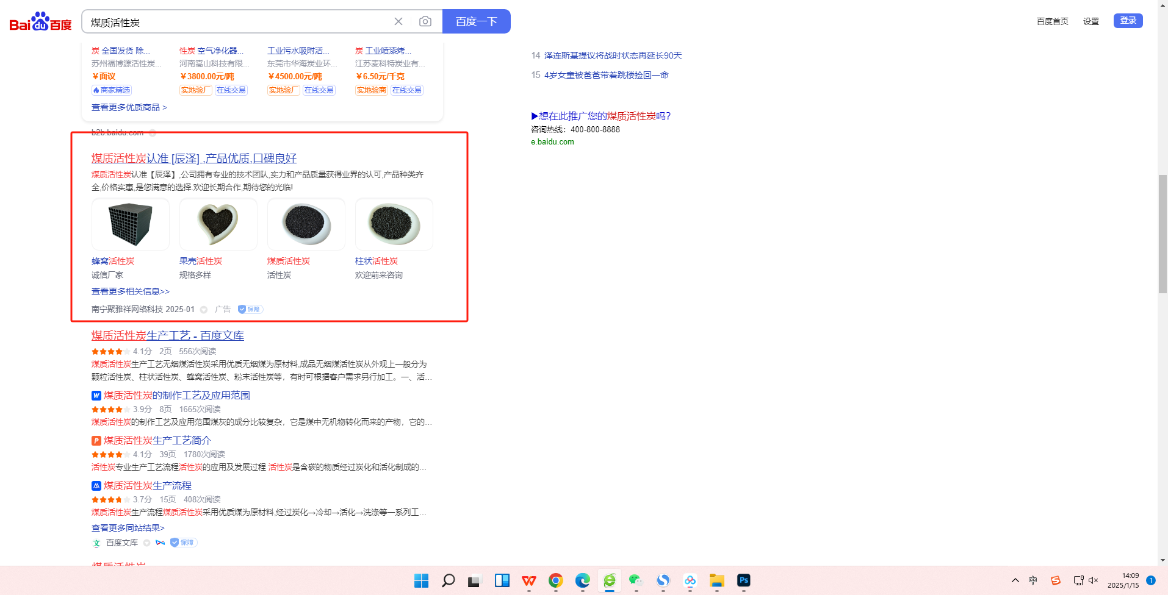
Task: Click the 百度文库 source logo icon
Action: pyautogui.click(x=96, y=543)
